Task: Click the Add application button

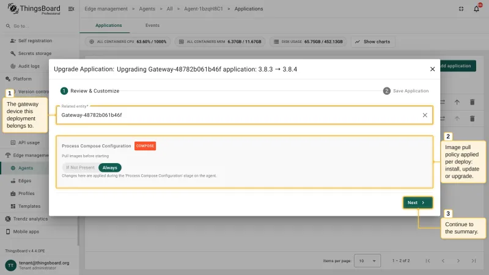Action: click(457, 66)
